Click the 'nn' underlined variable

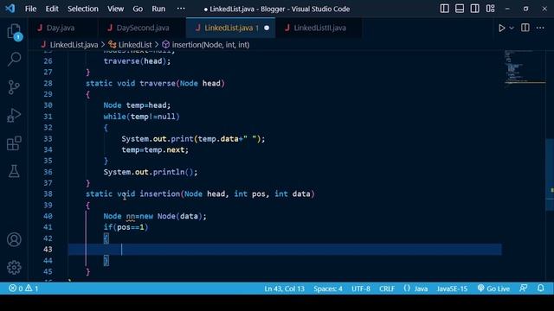131,216
